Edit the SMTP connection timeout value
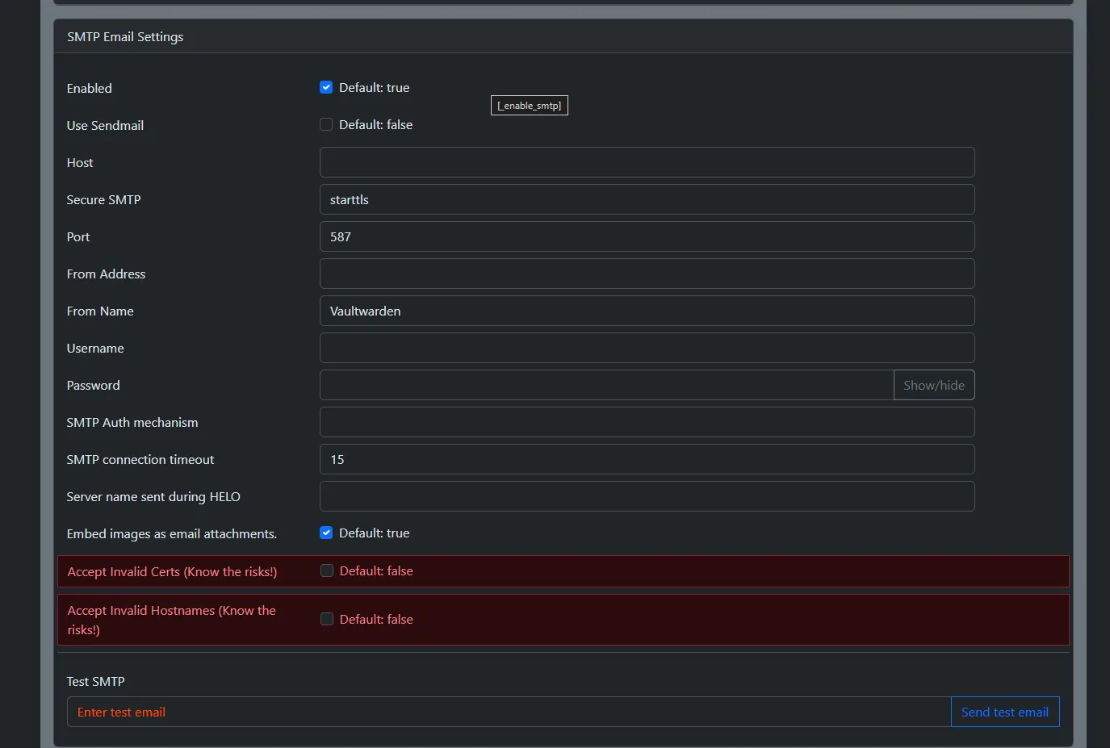1110x748 pixels. pyautogui.click(x=647, y=459)
